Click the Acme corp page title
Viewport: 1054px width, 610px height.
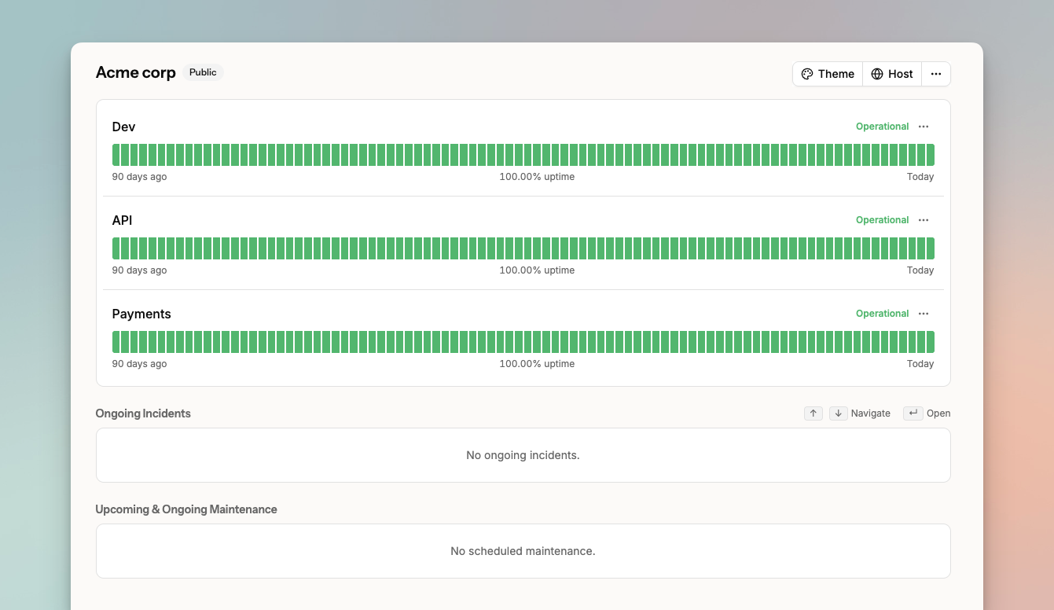pos(136,72)
